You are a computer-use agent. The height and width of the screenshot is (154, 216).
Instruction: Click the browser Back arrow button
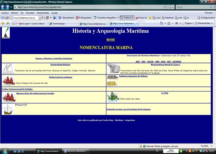pyautogui.click(x=3, y=7)
